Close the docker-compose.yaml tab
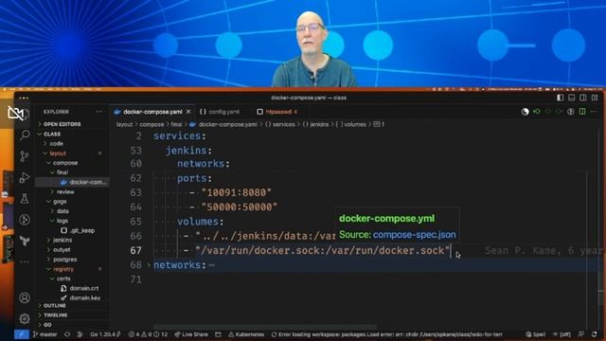 coord(188,112)
